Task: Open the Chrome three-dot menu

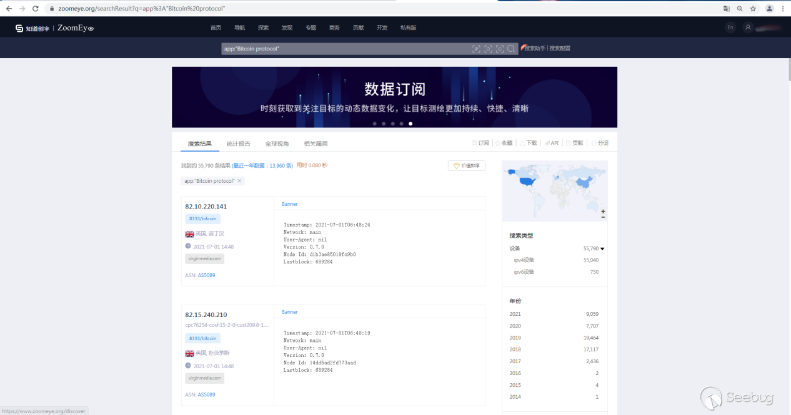Action: (x=783, y=9)
